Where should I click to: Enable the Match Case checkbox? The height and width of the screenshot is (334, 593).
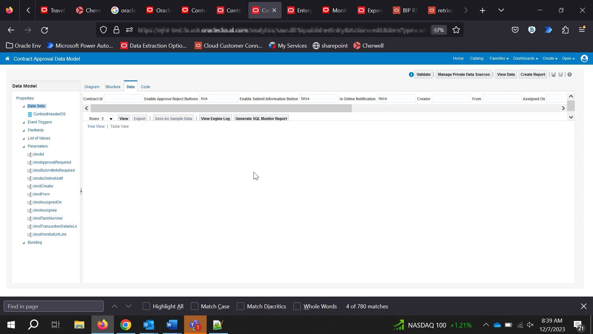pyautogui.click(x=194, y=306)
